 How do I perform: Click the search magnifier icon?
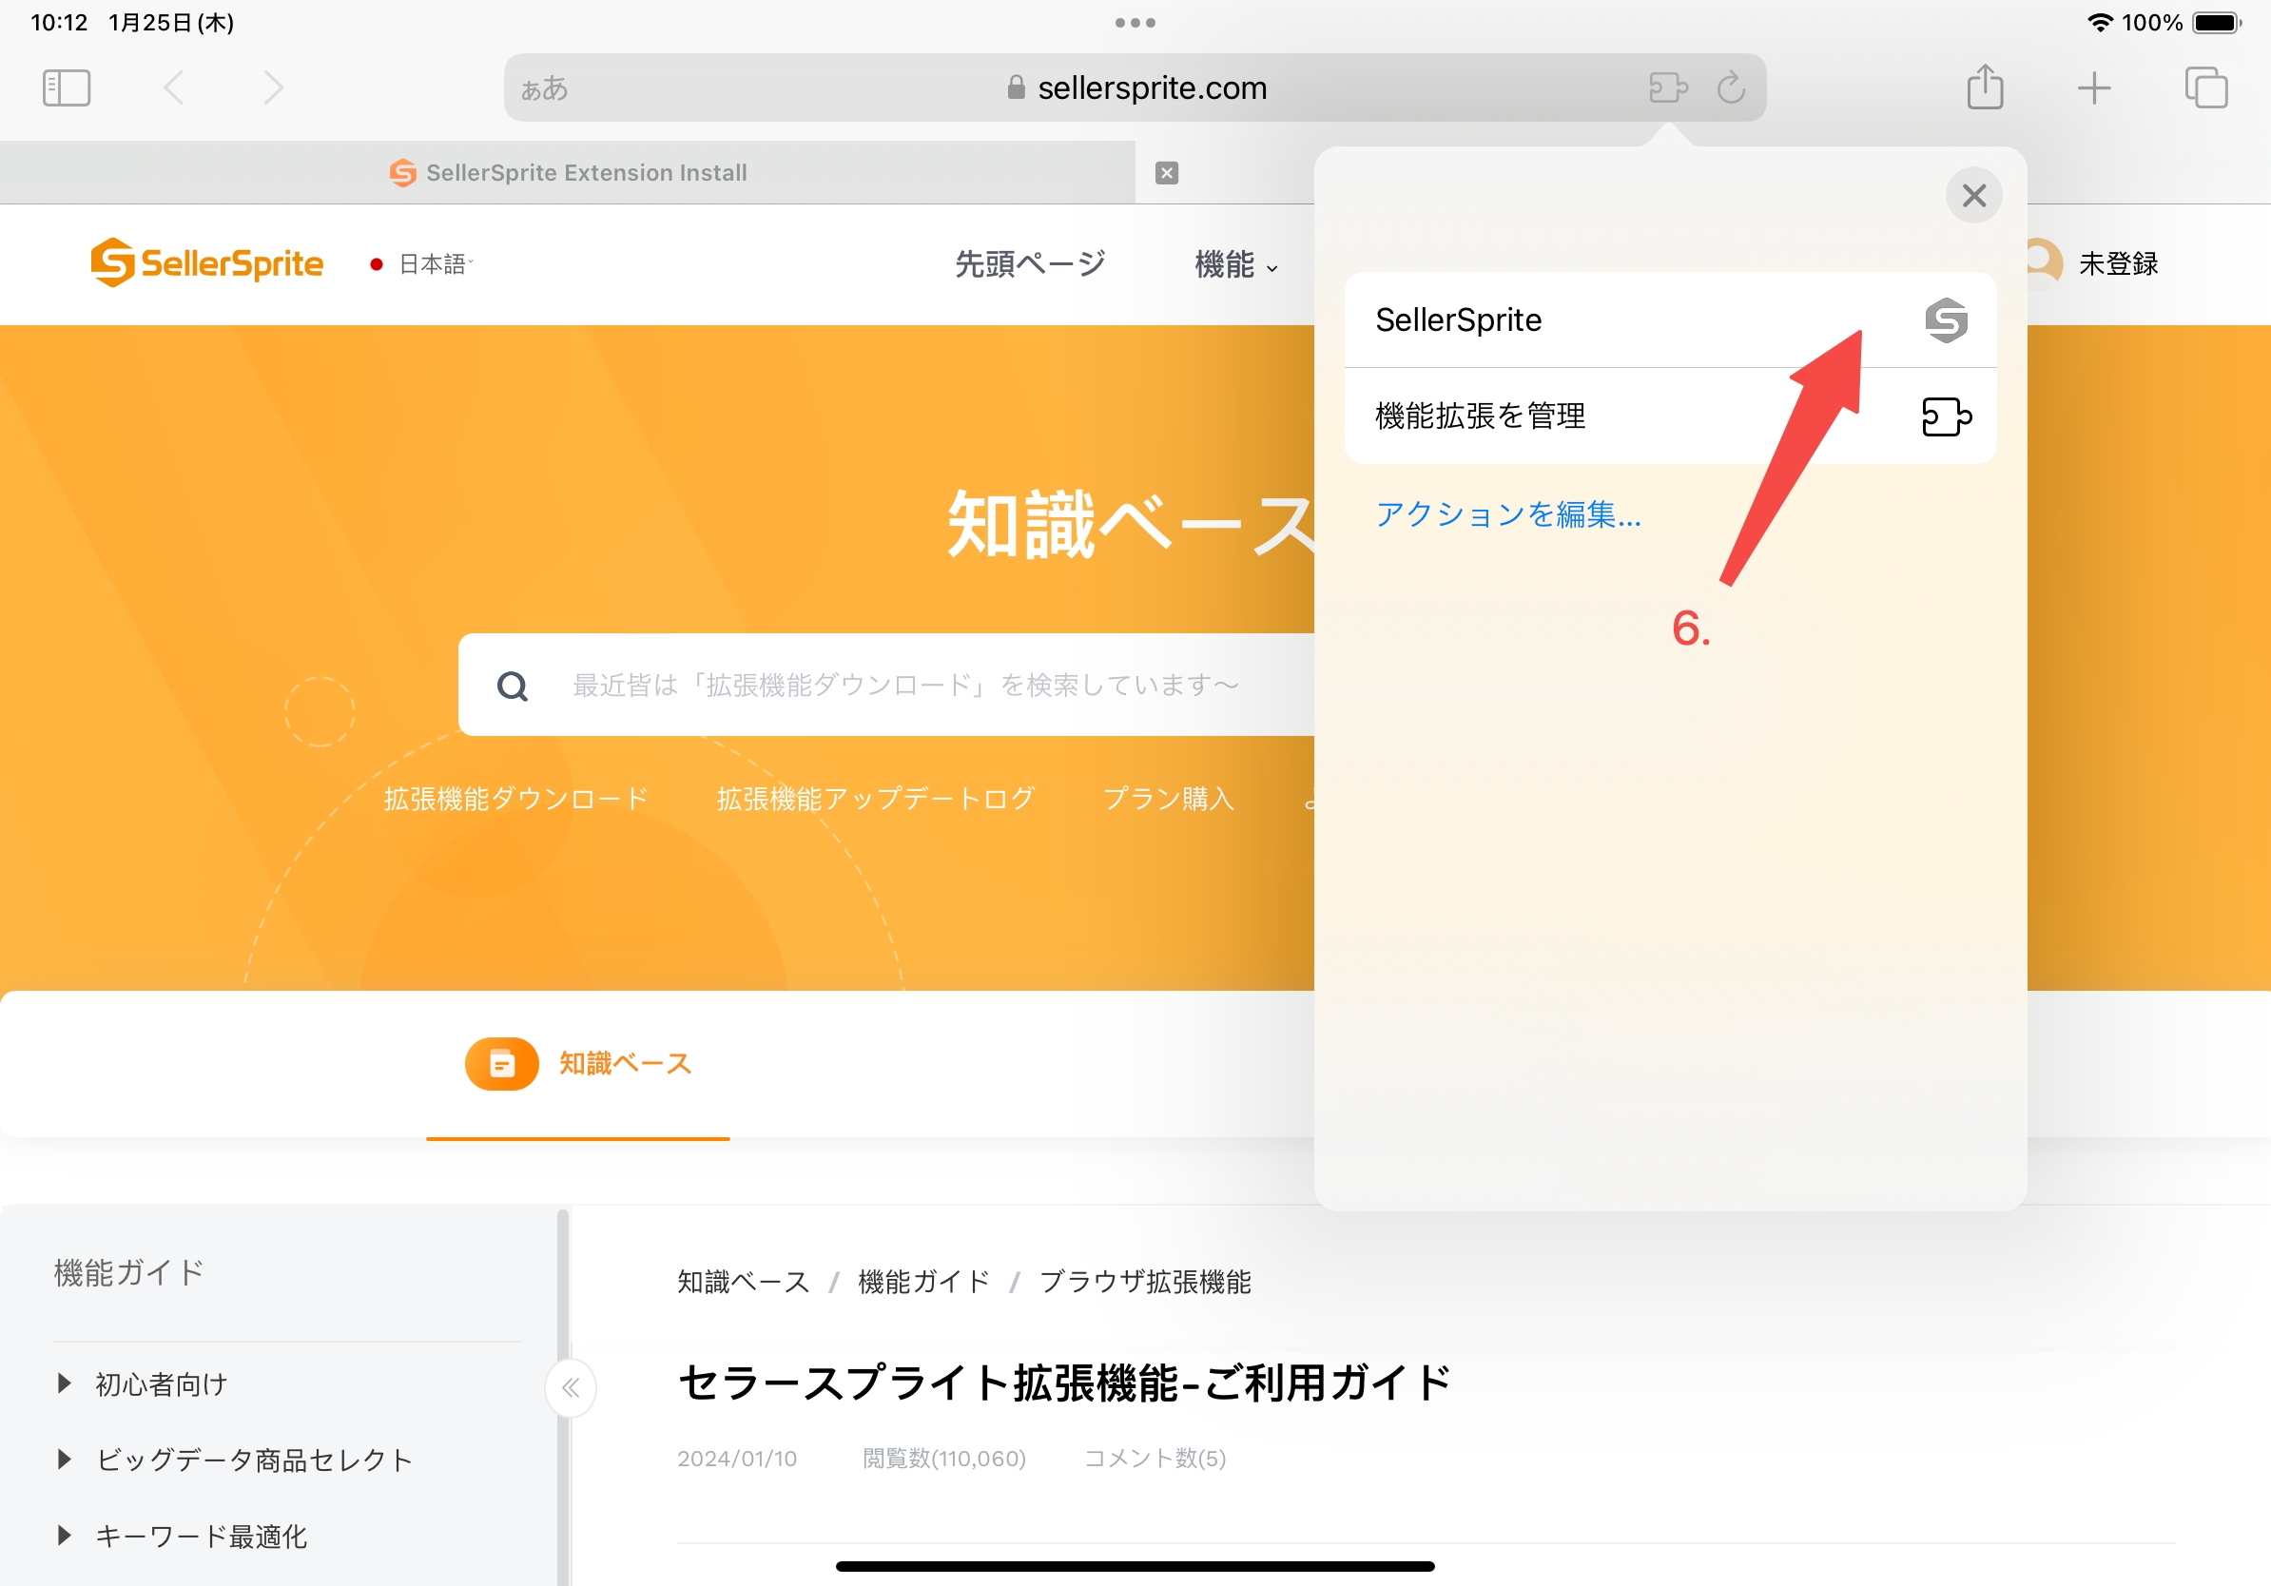pyautogui.click(x=513, y=686)
